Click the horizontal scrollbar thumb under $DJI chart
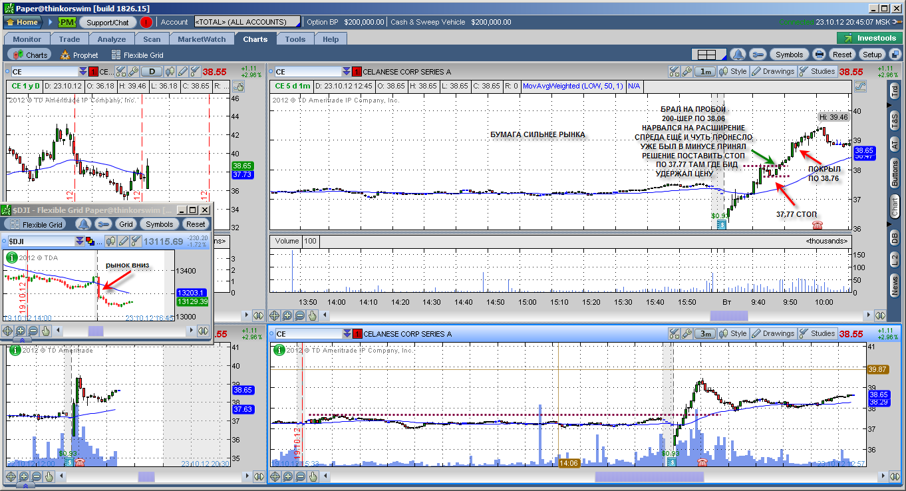The height and width of the screenshot is (491, 906). click(96, 331)
